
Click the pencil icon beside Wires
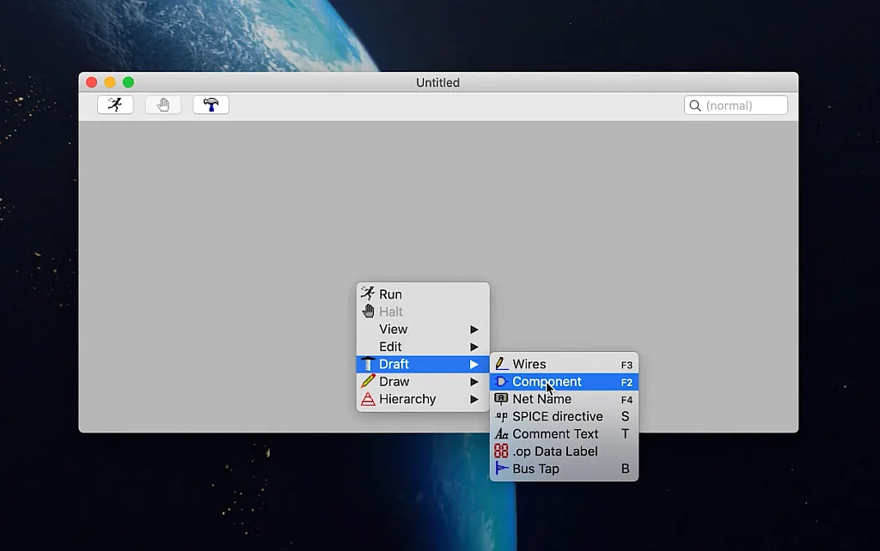[501, 364]
